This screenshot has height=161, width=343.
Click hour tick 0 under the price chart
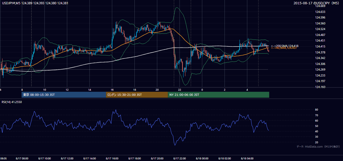point(202,90)
